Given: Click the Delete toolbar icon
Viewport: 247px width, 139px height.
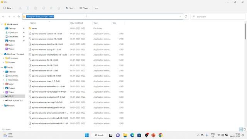Looking at the screenshot, I should (x=59, y=8).
